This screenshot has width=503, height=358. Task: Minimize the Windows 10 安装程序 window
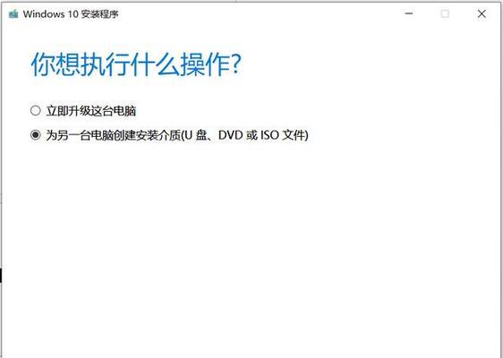[x=409, y=13]
